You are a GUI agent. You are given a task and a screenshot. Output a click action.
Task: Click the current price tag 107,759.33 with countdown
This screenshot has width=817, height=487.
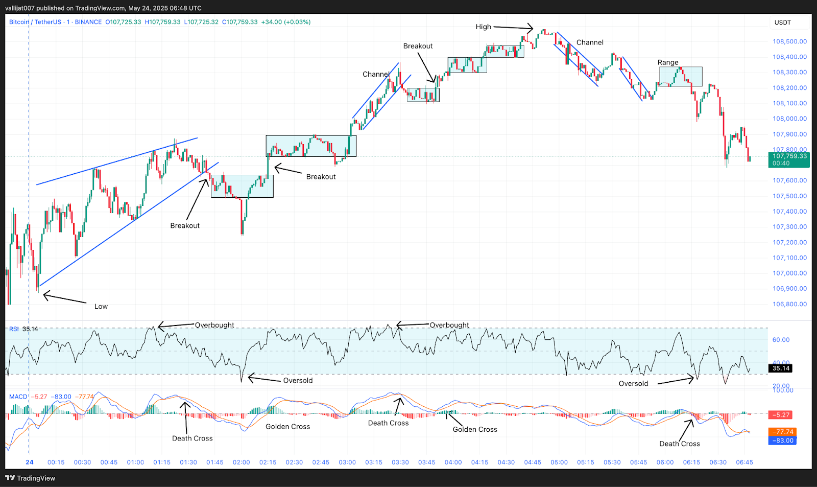(x=789, y=160)
